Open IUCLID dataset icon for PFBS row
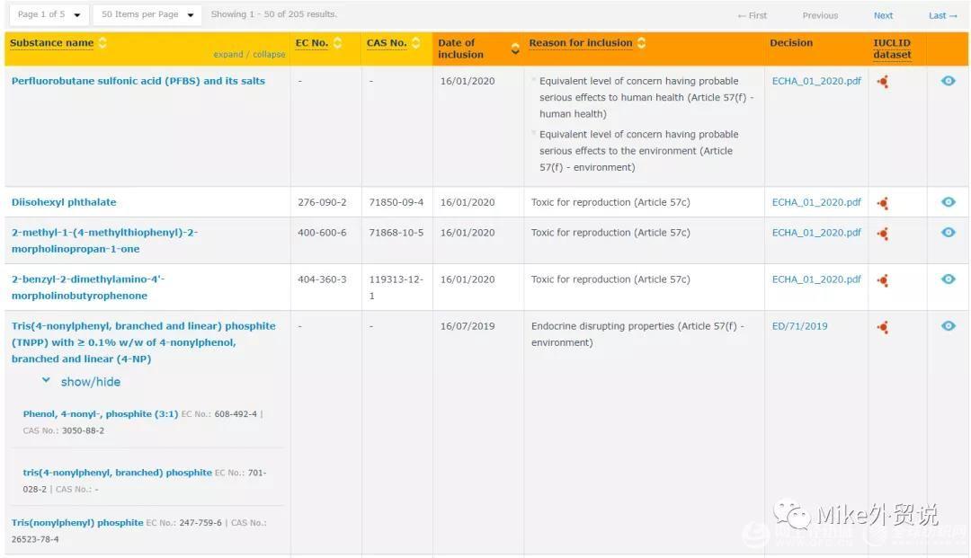The height and width of the screenshot is (558, 971). coord(883,82)
